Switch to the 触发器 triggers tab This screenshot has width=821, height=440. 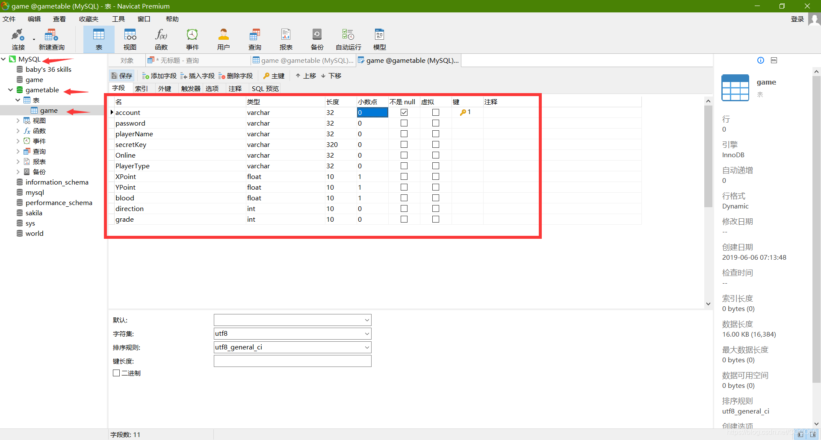(191, 88)
